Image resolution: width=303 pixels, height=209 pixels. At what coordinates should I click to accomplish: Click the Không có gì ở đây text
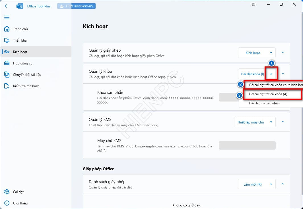tap(186, 205)
